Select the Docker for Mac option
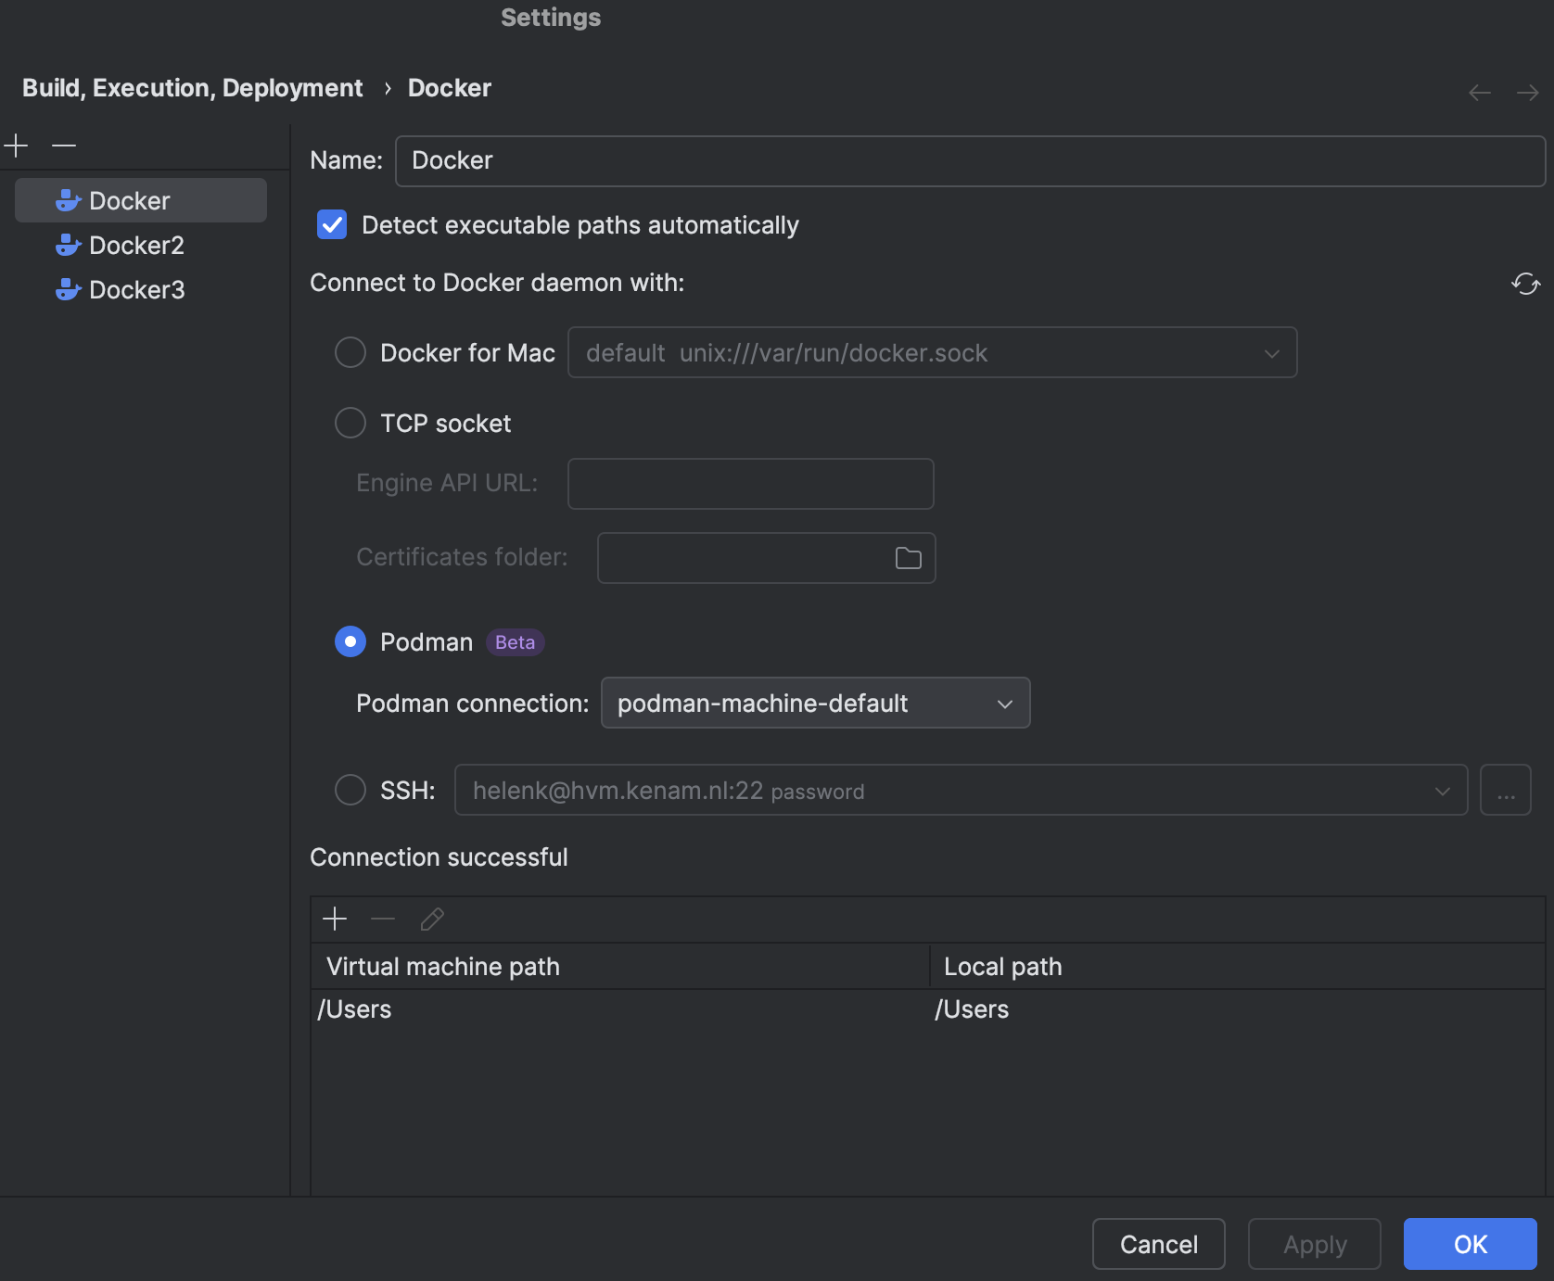Image resolution: width=1554 pixels, height=1281 pixels. (x=350, y=352)
